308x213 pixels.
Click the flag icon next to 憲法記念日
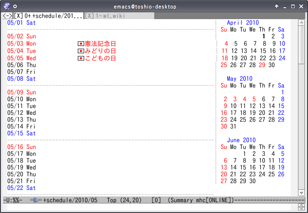81,44
